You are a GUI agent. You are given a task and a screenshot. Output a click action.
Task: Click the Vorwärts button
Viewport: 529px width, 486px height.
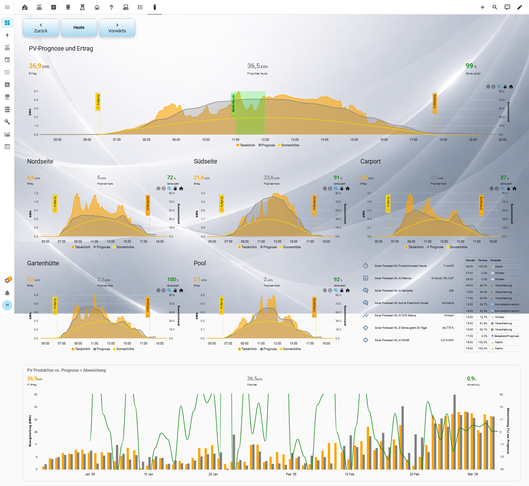click(117, 28)
